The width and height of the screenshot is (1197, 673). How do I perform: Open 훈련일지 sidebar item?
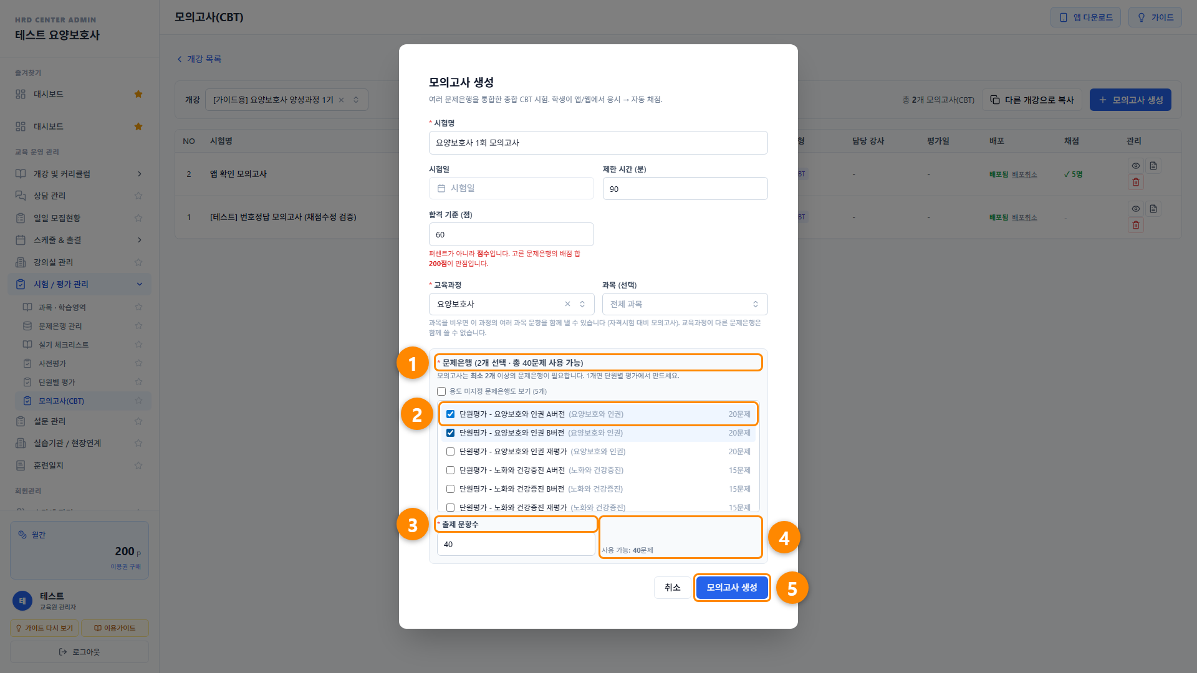pyautogui.click(x=79, y=465)
